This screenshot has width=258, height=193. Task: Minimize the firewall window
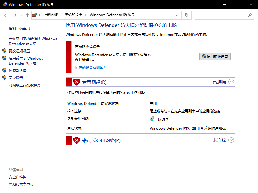click(224, 4)
